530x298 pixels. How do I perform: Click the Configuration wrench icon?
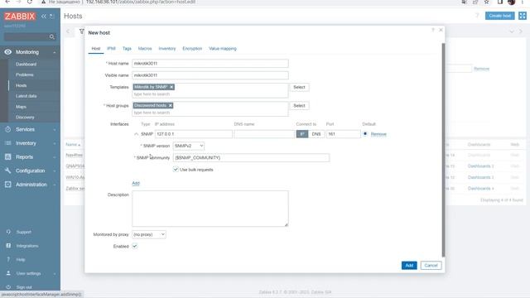click(8, 171)
